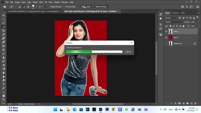Click the Layer 1 thumbnail

(x=171, y=31)
